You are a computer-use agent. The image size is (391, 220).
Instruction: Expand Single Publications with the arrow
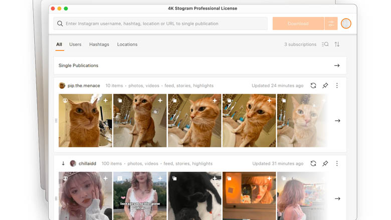[x=337, y=66]
